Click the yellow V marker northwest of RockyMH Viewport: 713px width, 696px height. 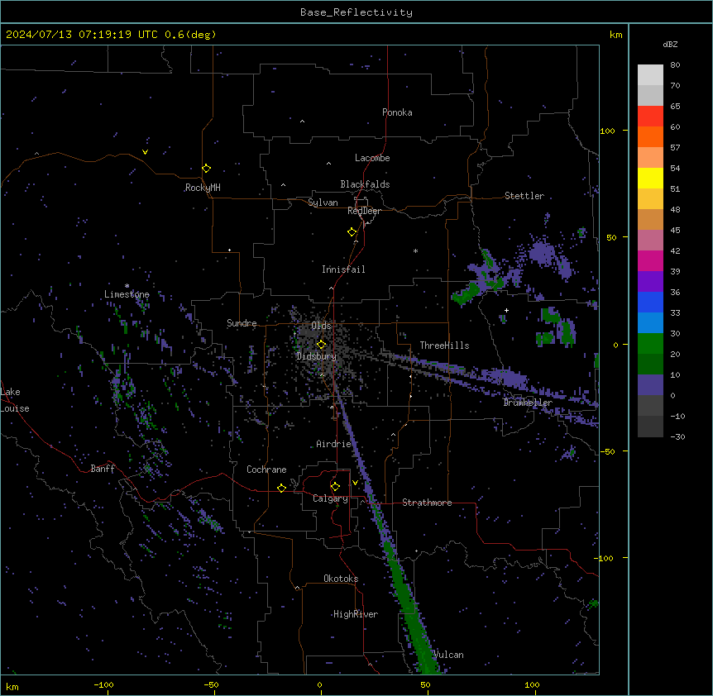pos(145,152)
